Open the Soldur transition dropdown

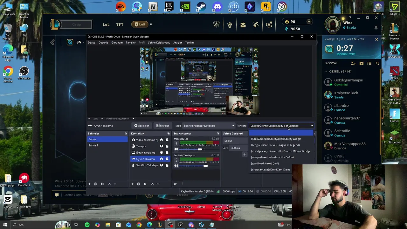click(236, 141)
